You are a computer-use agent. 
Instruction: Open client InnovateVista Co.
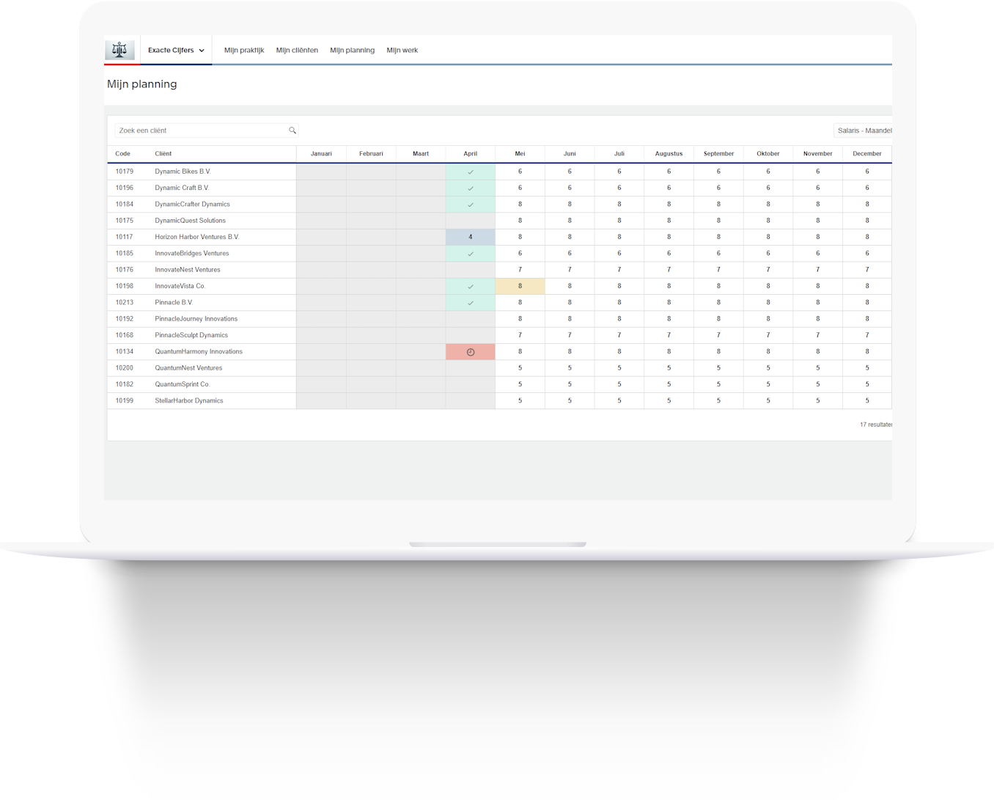(x=180, y=286)
